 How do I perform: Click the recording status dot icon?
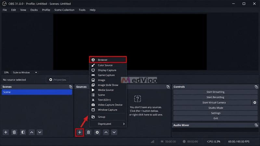click(x=184, y=141)
